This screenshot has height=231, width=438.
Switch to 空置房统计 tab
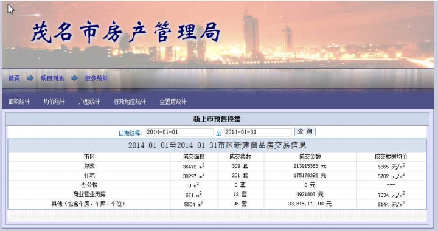click(x=173, y=102)
